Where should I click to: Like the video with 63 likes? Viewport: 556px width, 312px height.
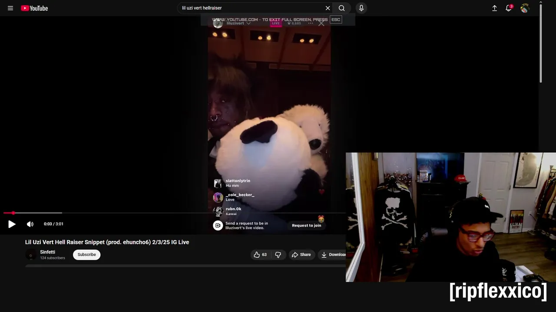(x=260, y=255)
